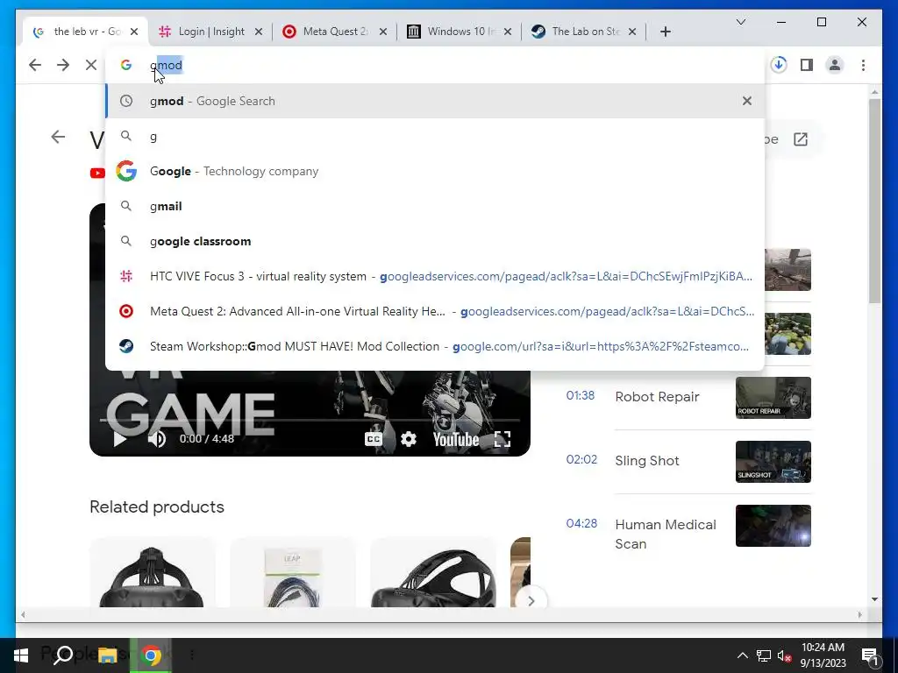Viewport: 898px width, 673px height.
Task: Jump to 02:02 timestamp
Action: [581, 459]
